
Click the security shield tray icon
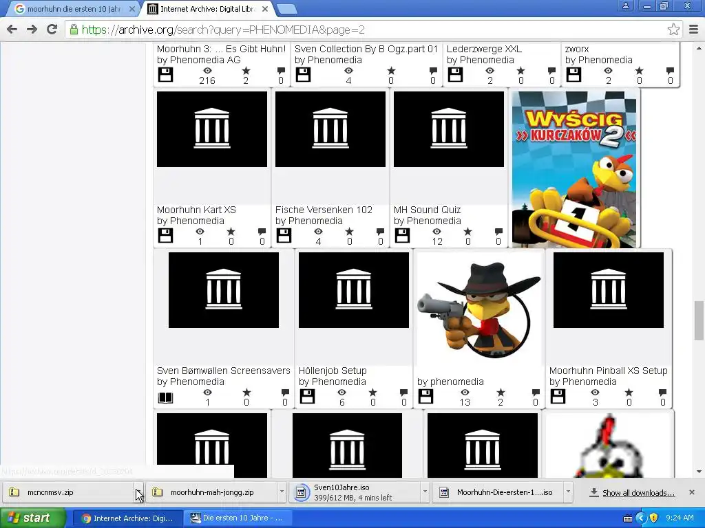[x=654, y=518]
